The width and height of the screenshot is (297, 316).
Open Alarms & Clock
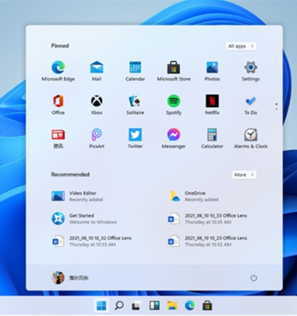coord(251,139)
